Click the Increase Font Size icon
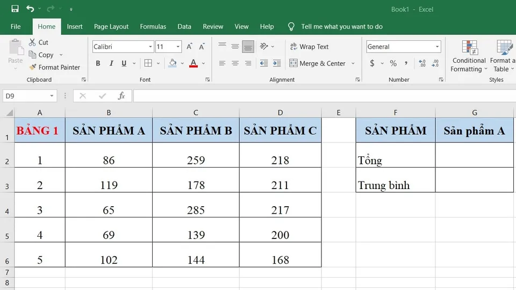Screen dimensions: 516x290 click(x=190, y=47)
